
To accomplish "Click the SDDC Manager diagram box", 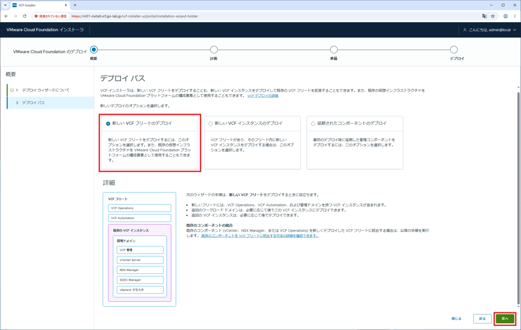I will [140, 280].
